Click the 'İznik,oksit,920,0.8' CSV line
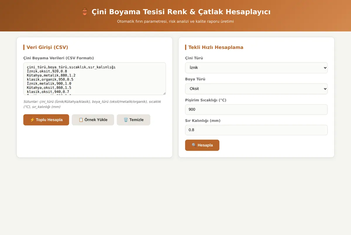This screenshot has width=351, height=235. pyautogui.click(x=47, y=71)
